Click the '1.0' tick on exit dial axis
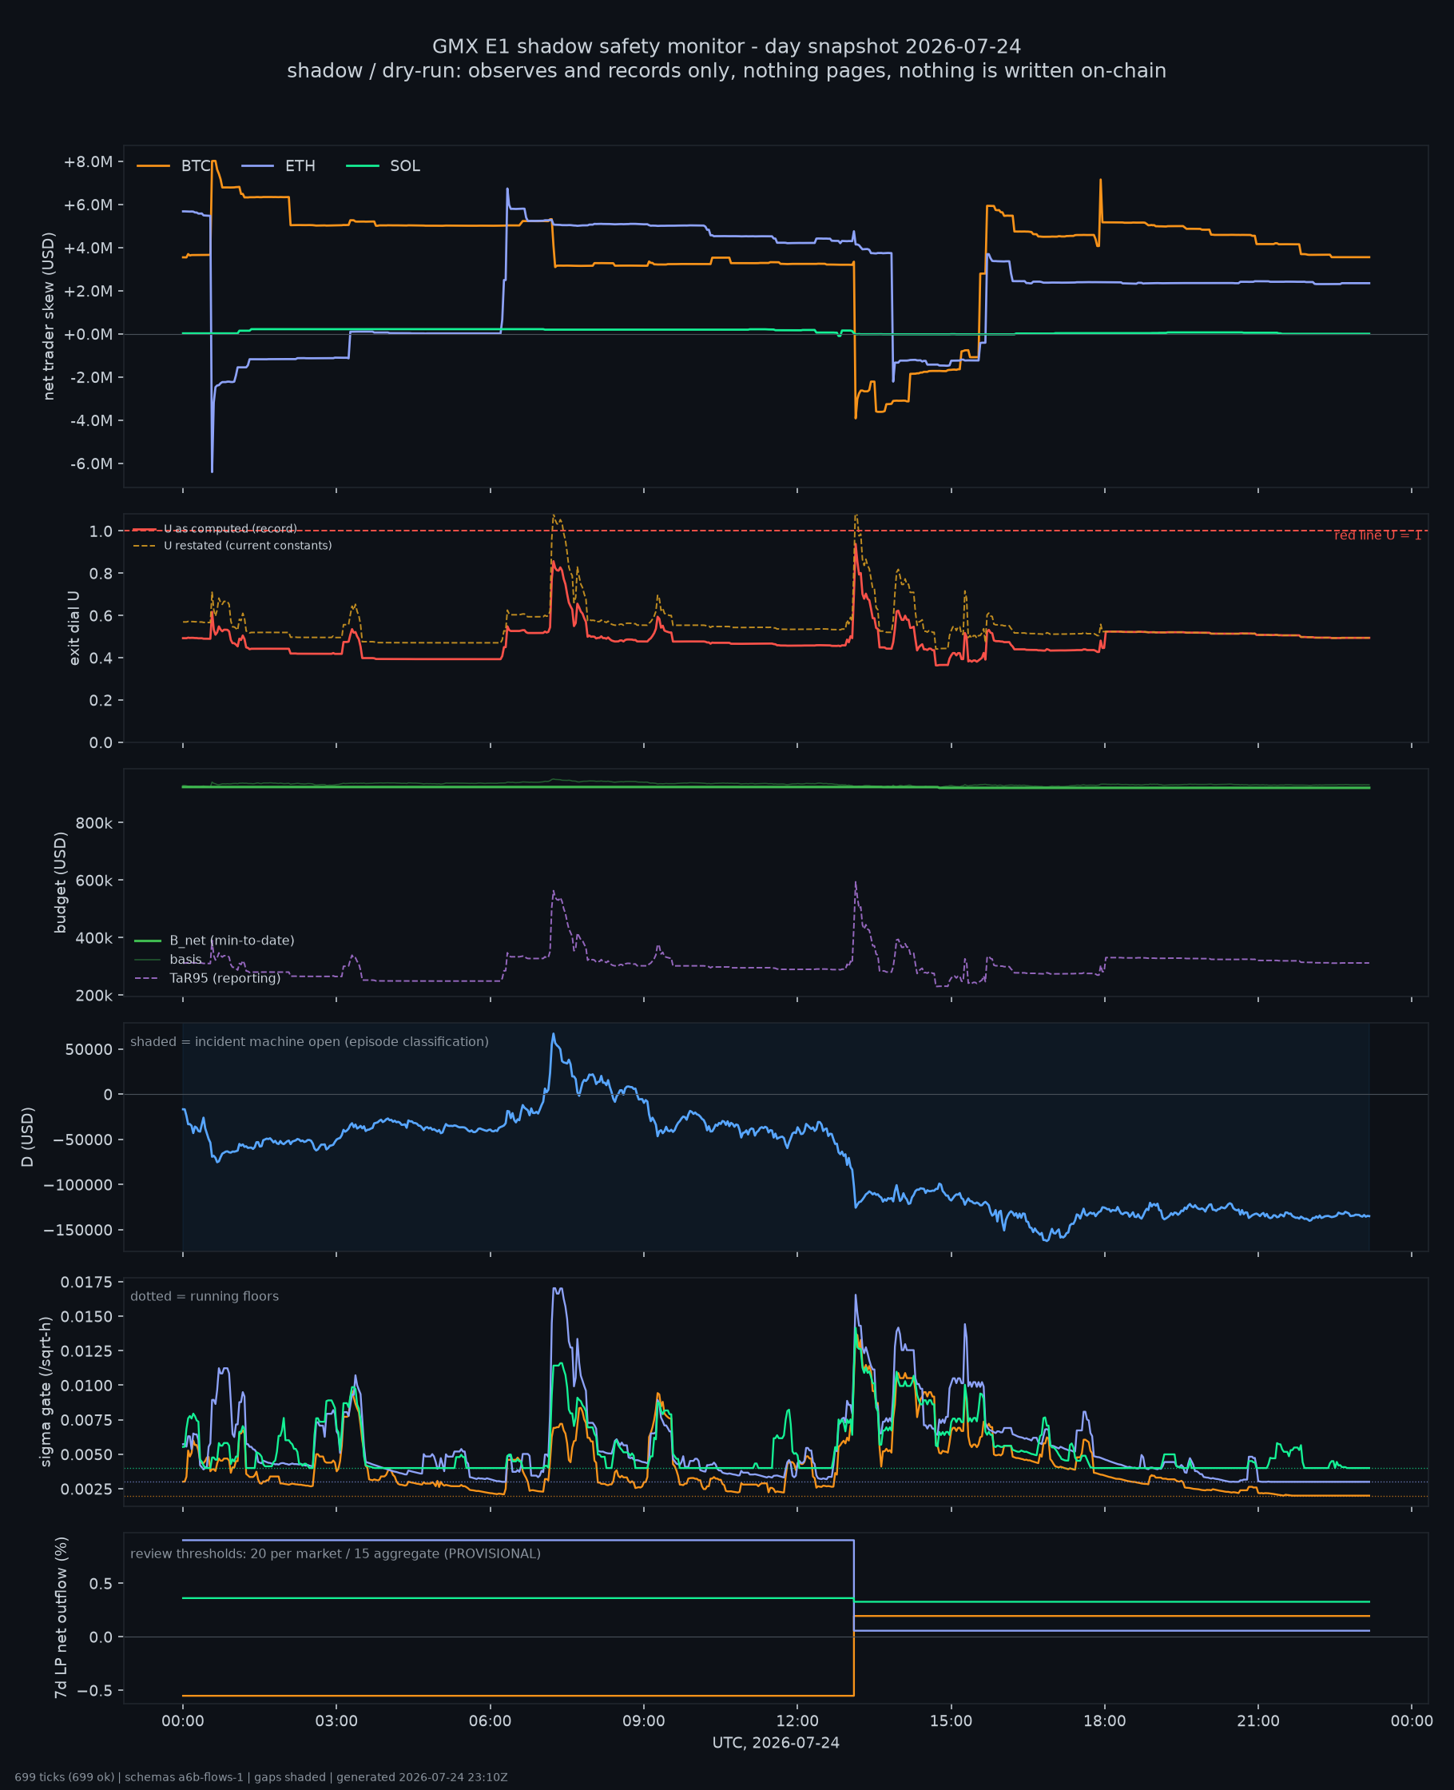Screen dimensions: 1454x1790 [x=101, y=532]
